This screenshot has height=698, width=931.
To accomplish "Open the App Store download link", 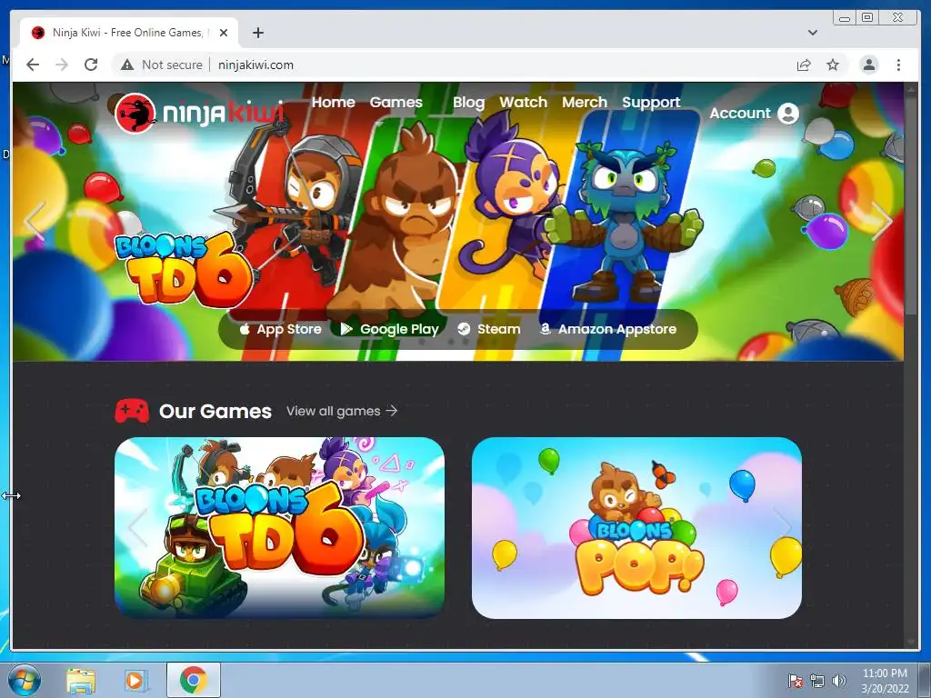I will pyautogui.click(x=281, y=329).
